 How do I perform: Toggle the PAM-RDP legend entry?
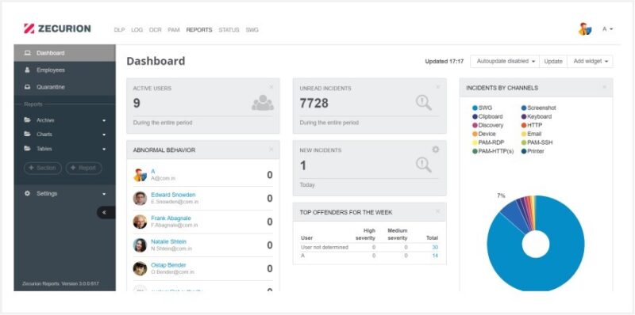coord(487,142)
